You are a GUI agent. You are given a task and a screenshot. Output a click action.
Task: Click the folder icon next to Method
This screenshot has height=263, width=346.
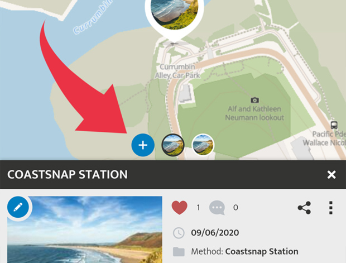pos(179,252)
